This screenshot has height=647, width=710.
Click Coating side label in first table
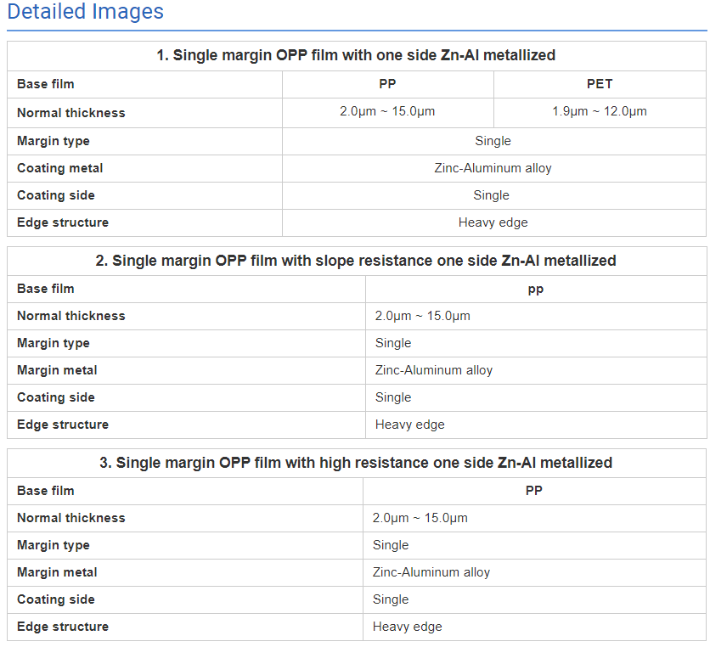click(56, 195)
